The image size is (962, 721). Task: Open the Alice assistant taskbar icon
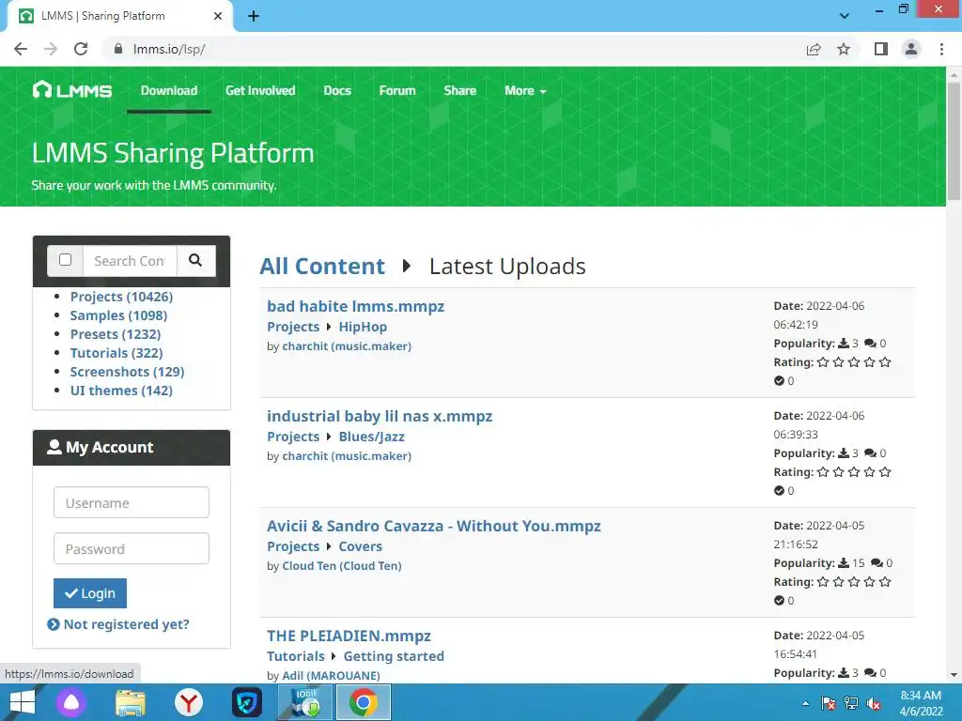71,702
